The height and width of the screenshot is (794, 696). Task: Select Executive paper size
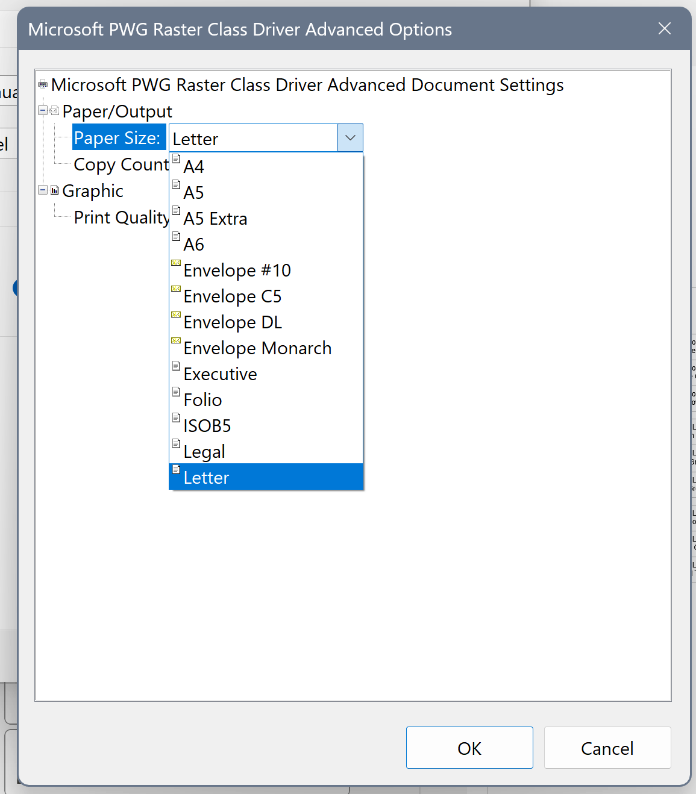(x=266, y=374)
